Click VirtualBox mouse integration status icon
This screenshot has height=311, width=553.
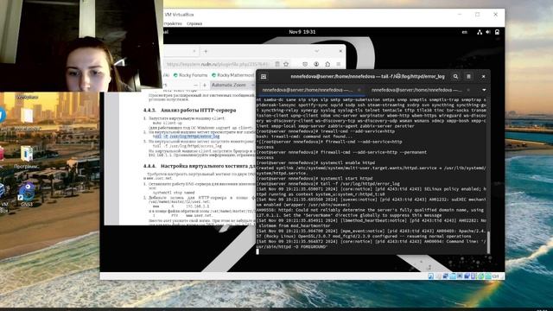(x=480, y=276)
